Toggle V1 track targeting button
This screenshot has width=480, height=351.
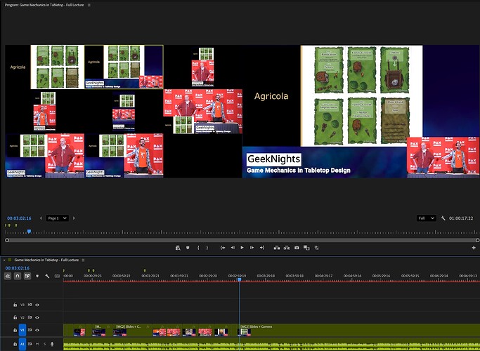[22, 330]
